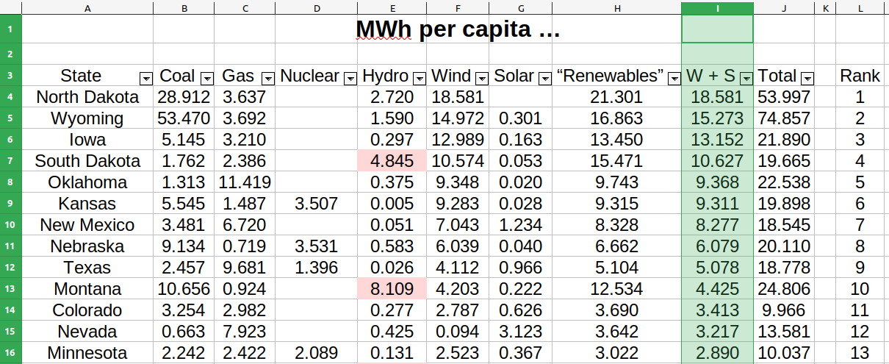Open the Coal column filter dropdown

click(x=206, y=78)
